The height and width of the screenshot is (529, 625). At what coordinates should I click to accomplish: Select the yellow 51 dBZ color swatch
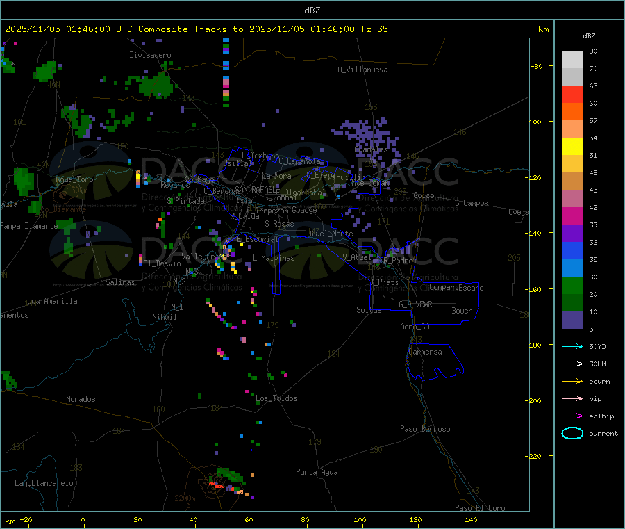pos(572,147)
